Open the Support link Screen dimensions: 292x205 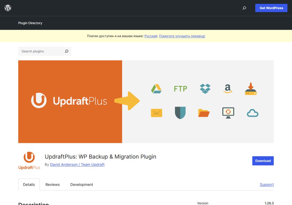(x=267, y=185)
